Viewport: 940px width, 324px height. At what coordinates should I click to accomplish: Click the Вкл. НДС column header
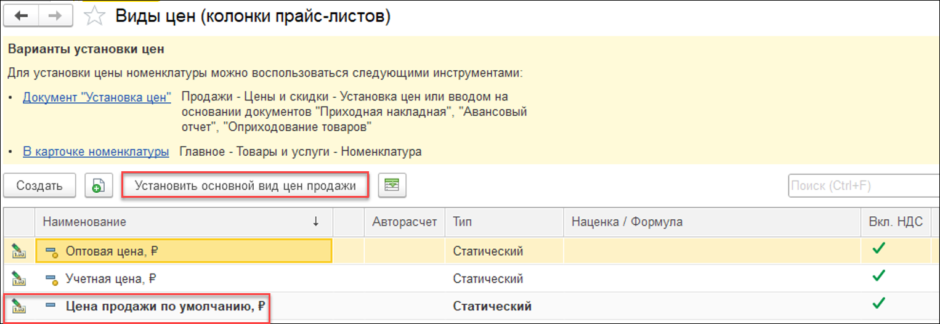coord(896,222)
